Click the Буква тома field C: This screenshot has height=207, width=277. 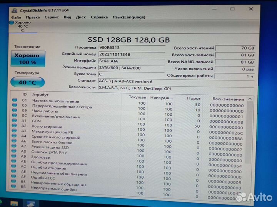(131, 74)
